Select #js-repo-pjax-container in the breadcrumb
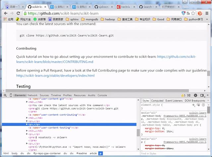This screenshot has height=157, width=212. pos(47,153)
